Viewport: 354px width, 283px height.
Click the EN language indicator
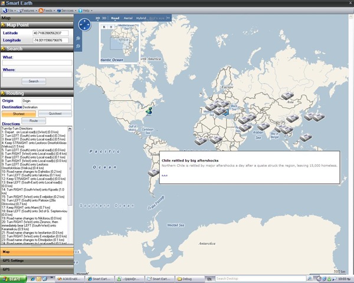tap(209, 279)
